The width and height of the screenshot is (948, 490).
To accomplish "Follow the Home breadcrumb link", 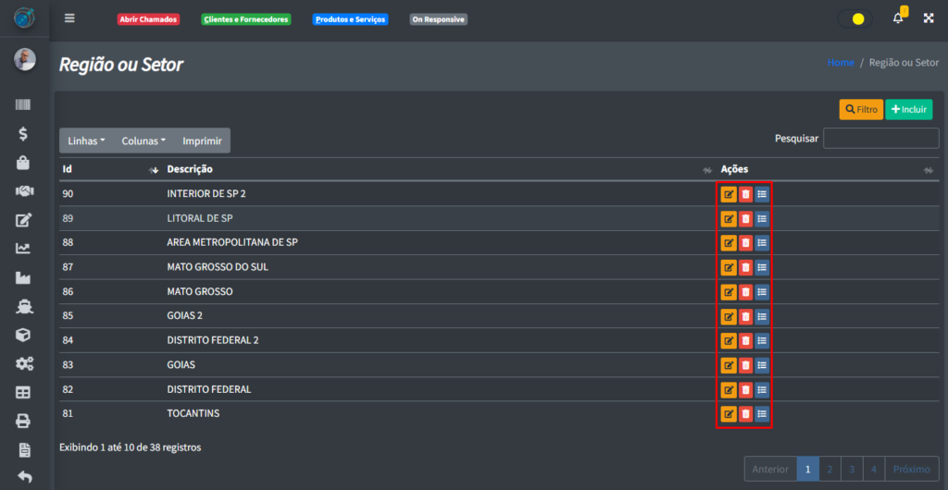I will [x=841, y=63].
